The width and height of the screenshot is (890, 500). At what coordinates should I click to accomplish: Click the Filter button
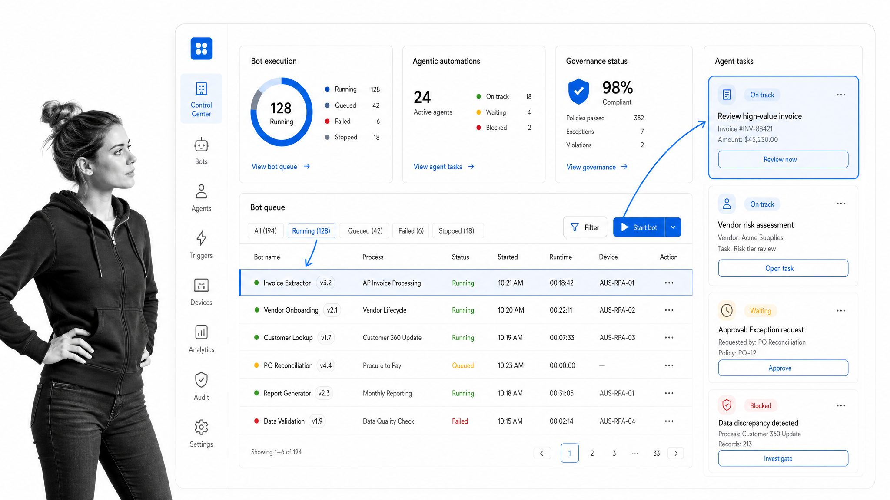click(585, 227)
